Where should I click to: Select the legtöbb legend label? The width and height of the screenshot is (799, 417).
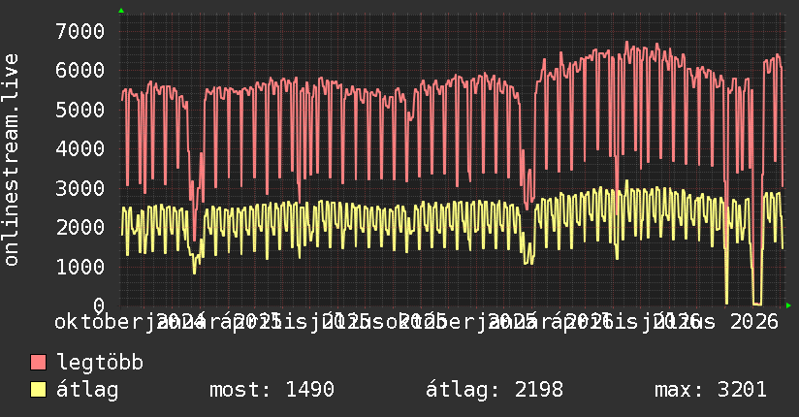(100, 363)
